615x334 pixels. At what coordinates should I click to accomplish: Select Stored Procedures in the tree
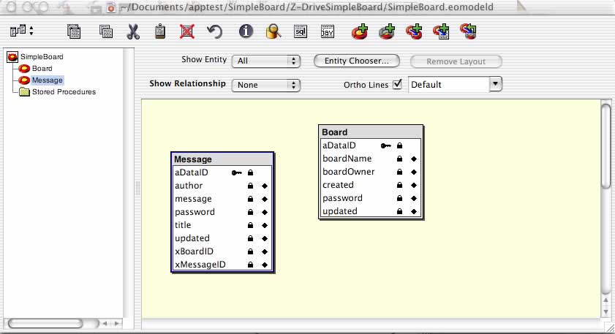point(64,92)
